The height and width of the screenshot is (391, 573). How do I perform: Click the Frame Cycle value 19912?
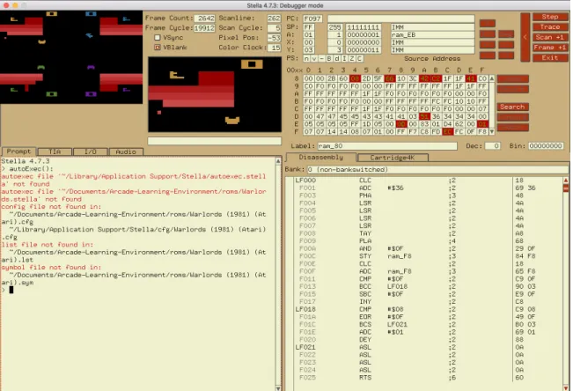point(204,28)
